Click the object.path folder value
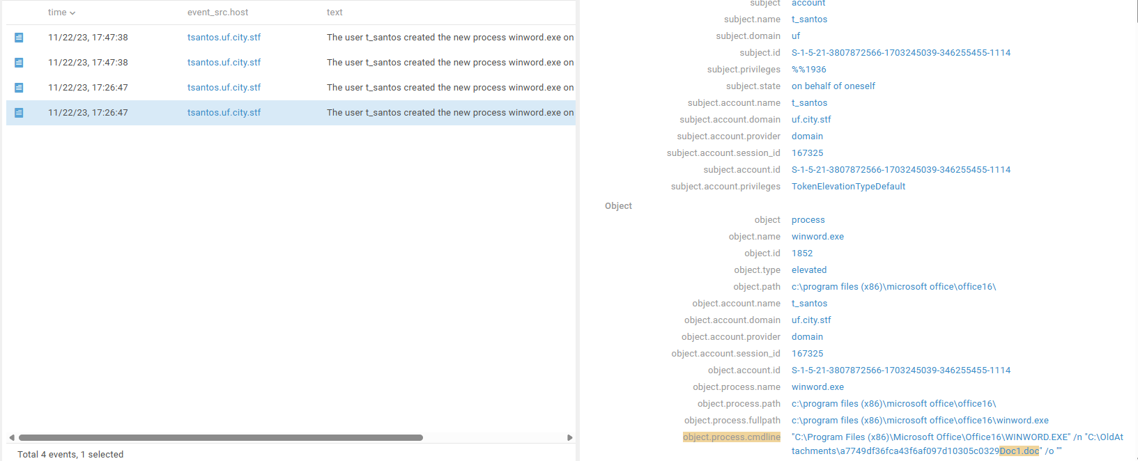 click(894, 287)
